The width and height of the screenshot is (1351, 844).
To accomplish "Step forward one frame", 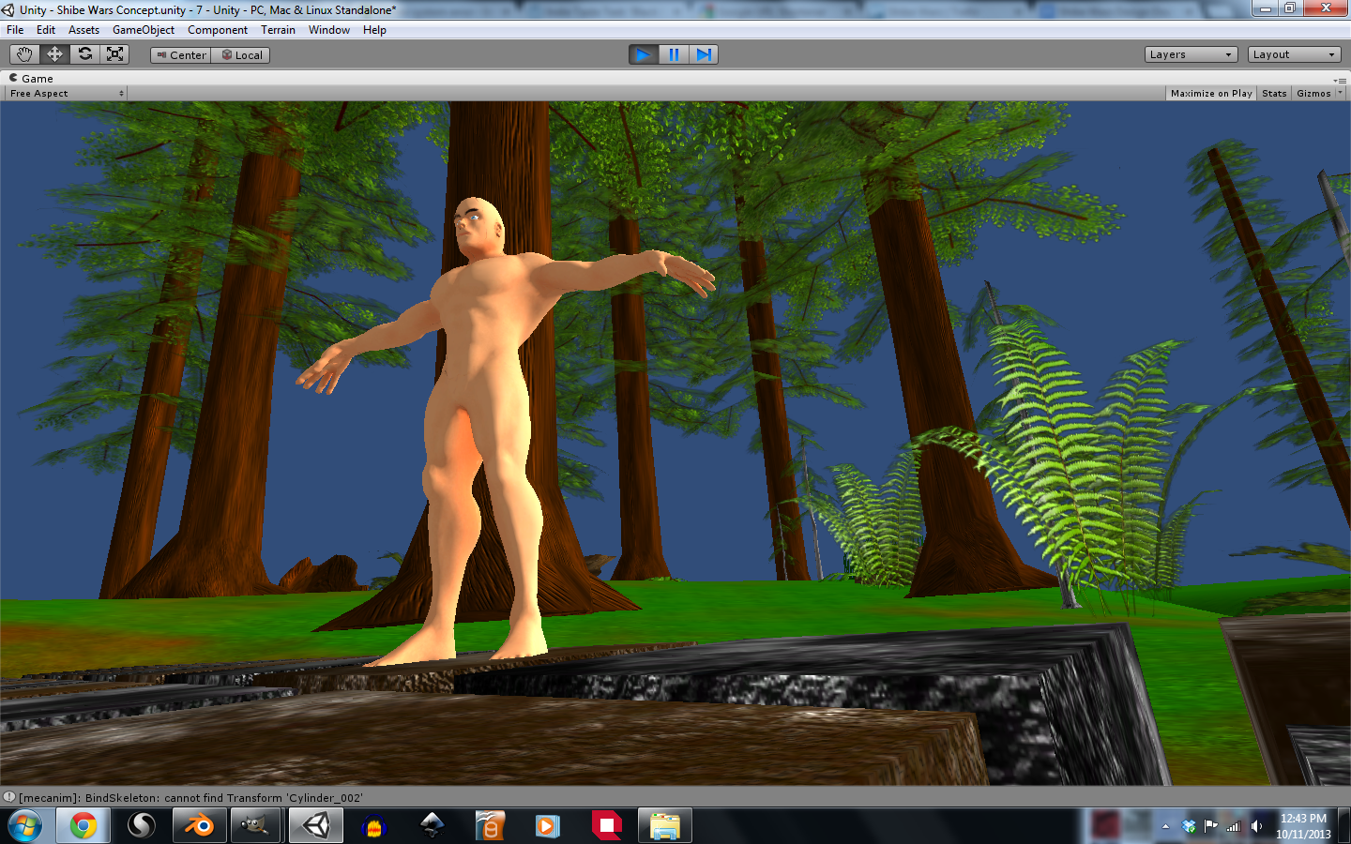I will click(x=704, y=54).
